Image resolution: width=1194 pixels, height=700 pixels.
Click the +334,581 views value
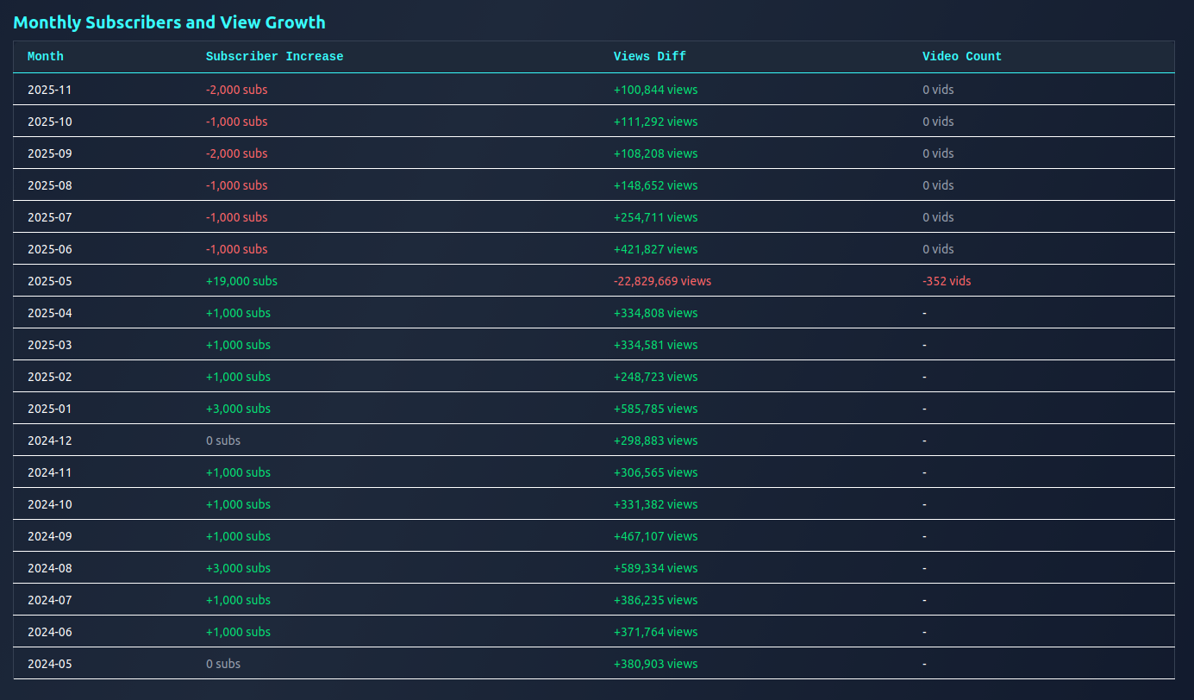(656, 345)
